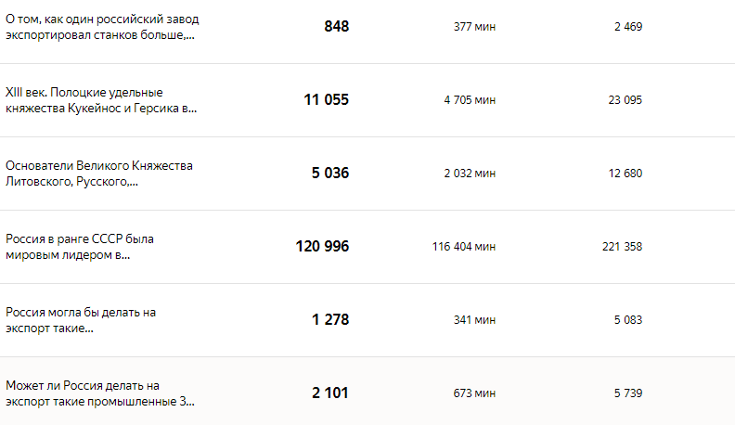
Task: Open article 'XIII век. Полоцкие удельные княжества'
Action: (101, 100)
